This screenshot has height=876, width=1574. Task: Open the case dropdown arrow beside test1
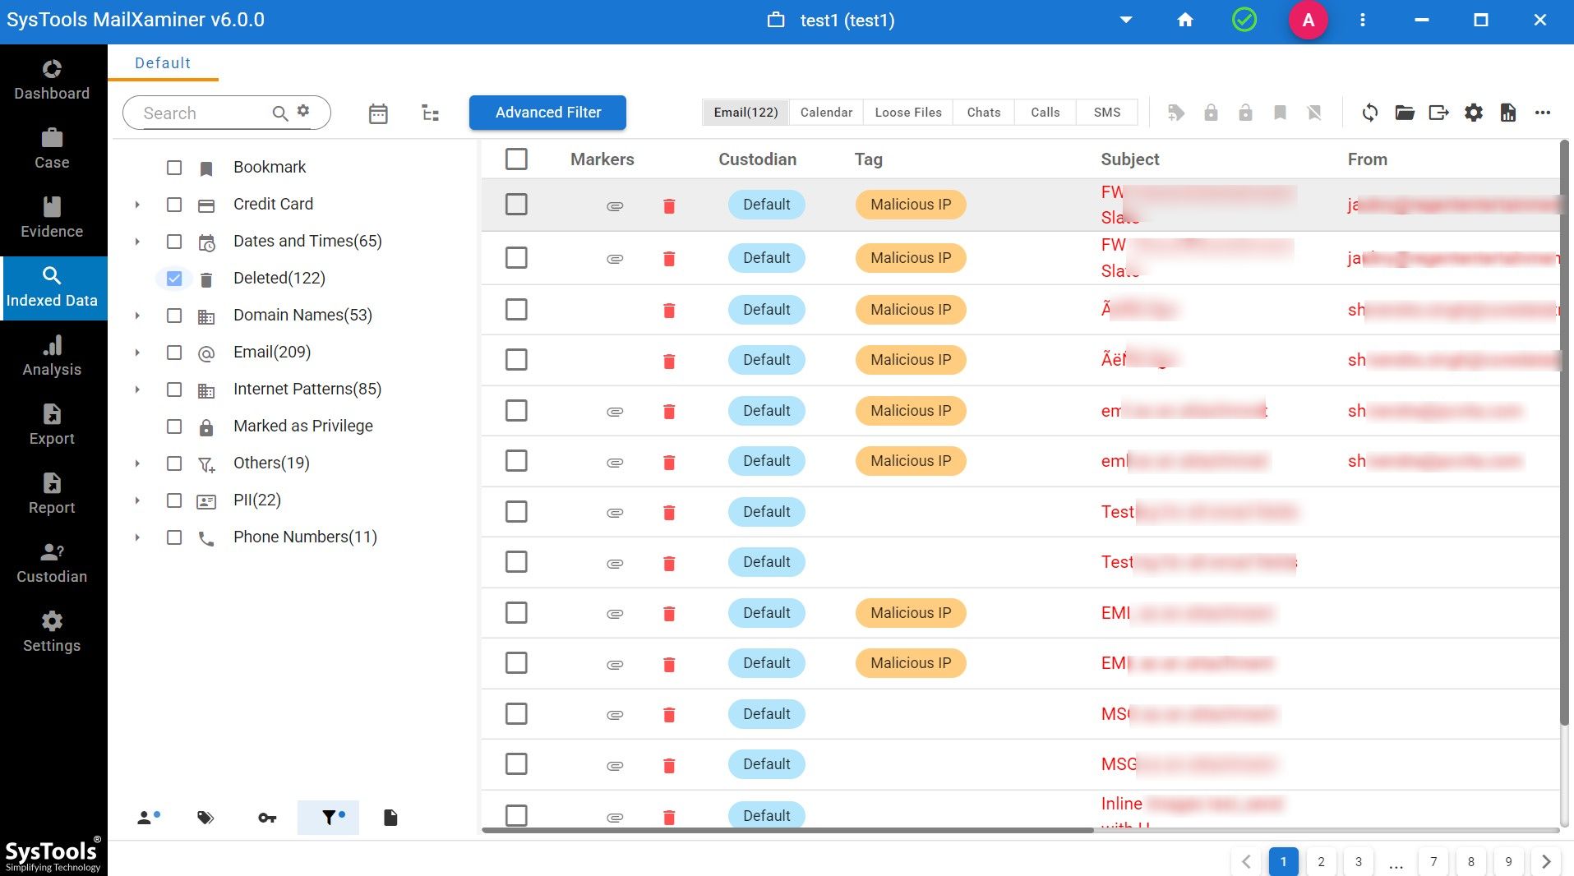tap(1126, 20)
